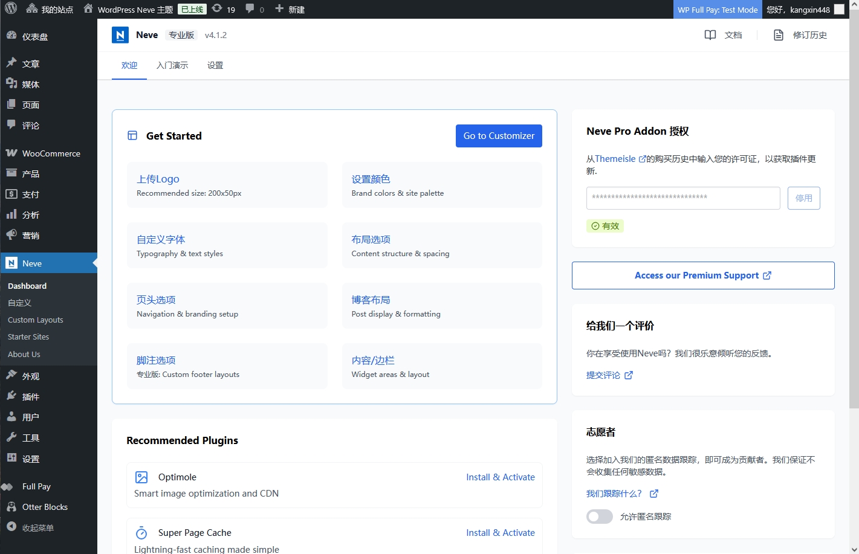The image size is (859, 554).
Task: Open 修订历史 changelog link
Action: pos(800,35)
